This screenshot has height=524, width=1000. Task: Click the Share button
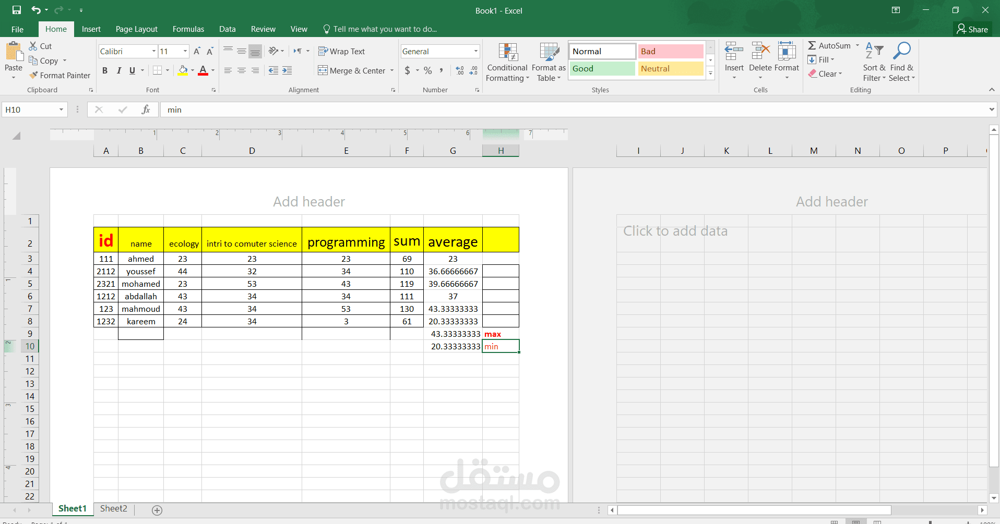tap(972, 29)
